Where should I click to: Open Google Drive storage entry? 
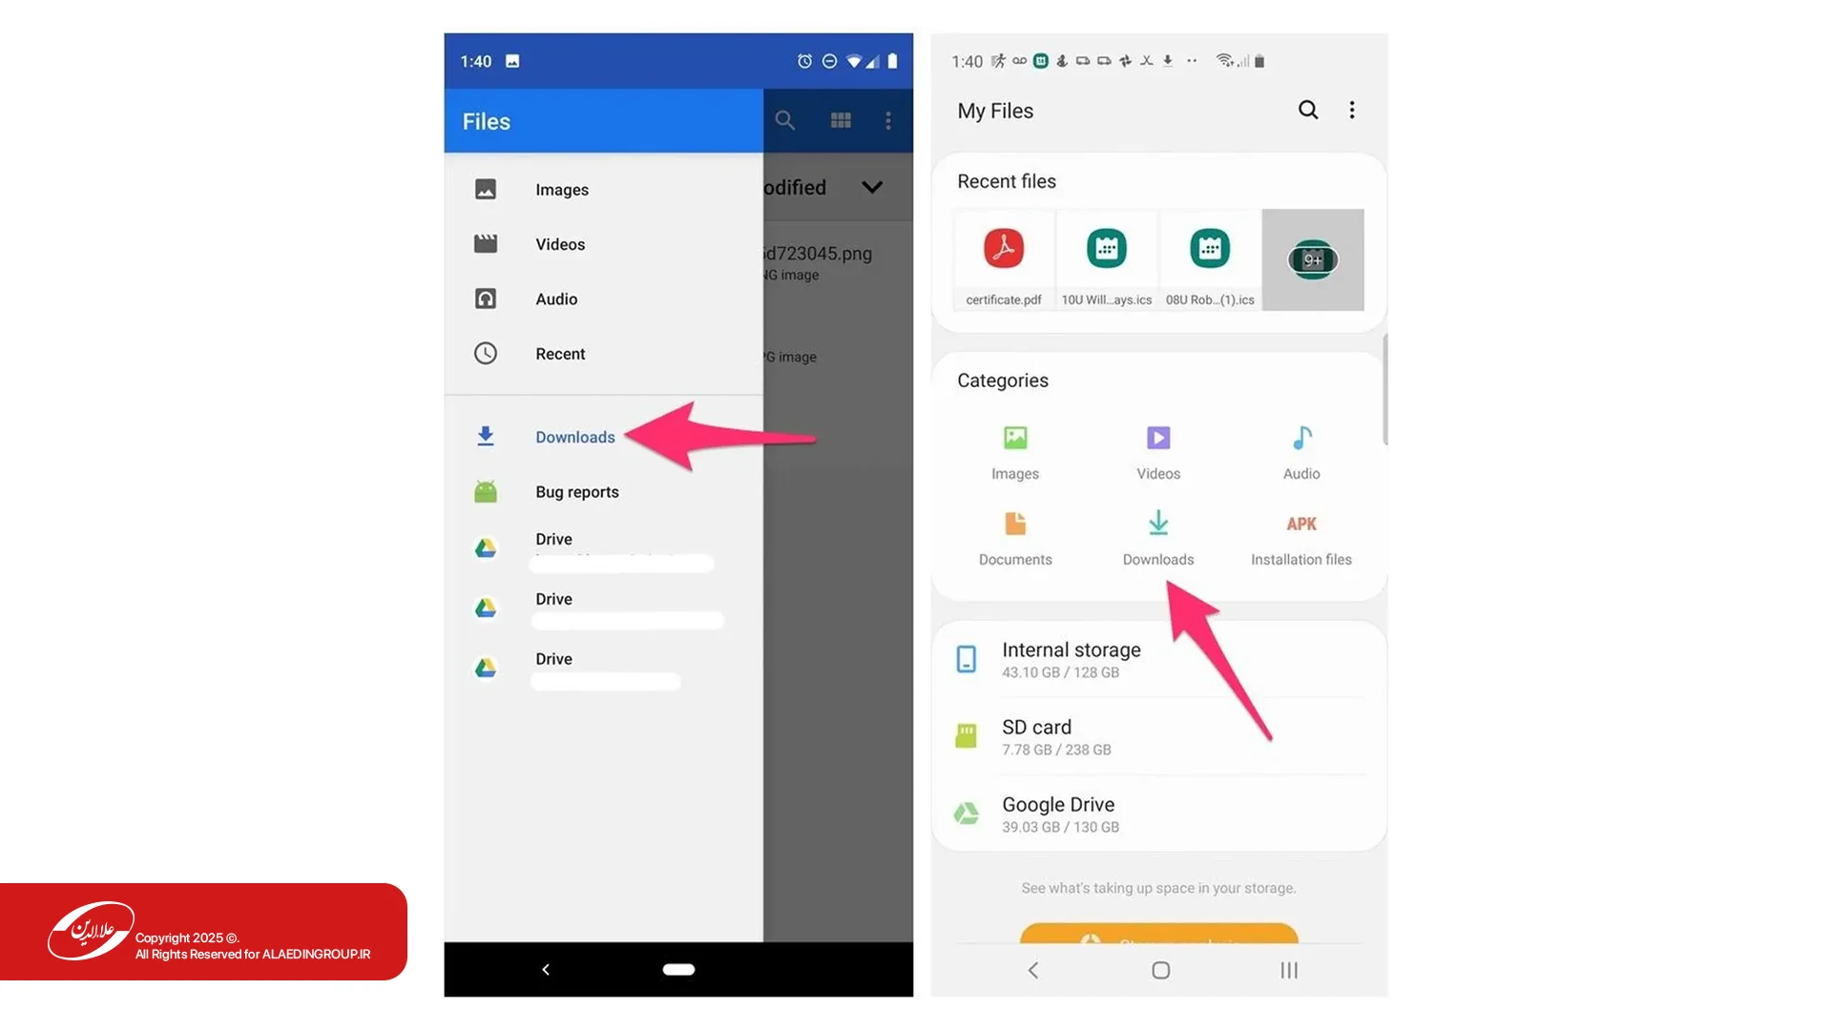1057,814
